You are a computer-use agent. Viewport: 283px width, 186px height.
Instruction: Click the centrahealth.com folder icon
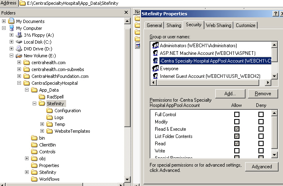[27, 63]
